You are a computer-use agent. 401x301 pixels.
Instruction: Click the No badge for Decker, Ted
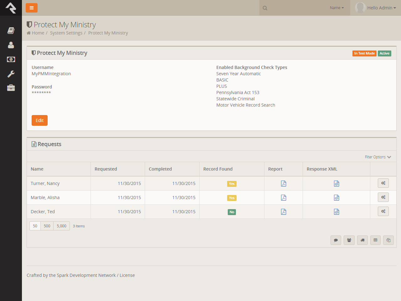click(232, 212)
